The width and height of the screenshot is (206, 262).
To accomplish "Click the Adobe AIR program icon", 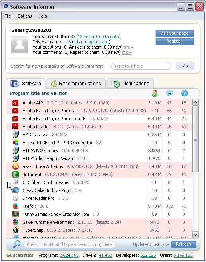I will tap(16, 103).
